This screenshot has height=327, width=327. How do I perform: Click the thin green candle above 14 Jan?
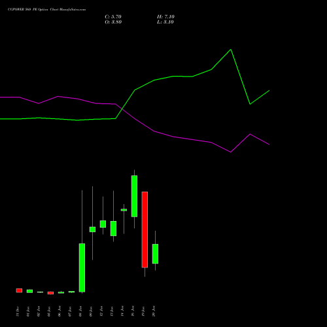(124, 210)
